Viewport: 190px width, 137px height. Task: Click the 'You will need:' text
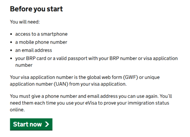[x=25, y=22]
